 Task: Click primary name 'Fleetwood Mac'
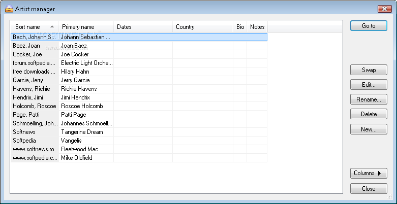pos(79,149)
